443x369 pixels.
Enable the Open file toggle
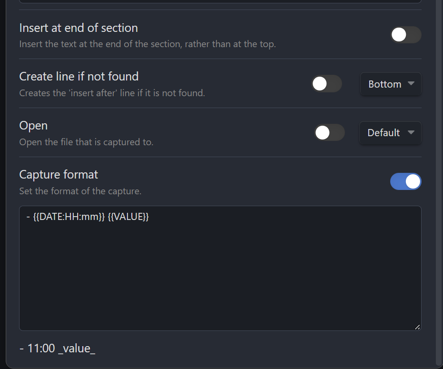tap(329, 133)
